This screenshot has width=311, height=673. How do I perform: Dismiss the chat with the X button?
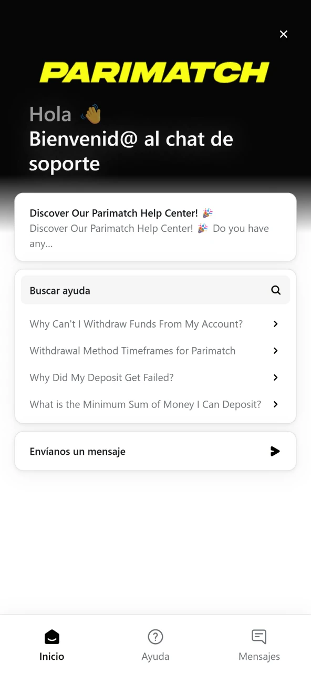coord(284,34)
